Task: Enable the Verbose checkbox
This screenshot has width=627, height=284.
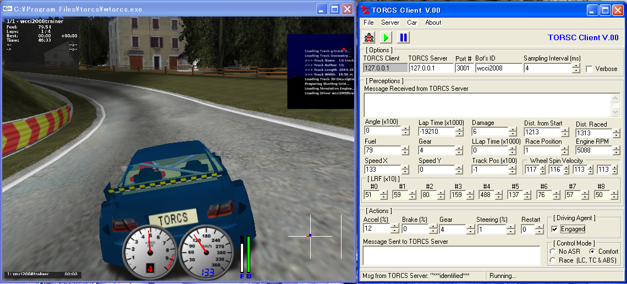Action: 590,69
